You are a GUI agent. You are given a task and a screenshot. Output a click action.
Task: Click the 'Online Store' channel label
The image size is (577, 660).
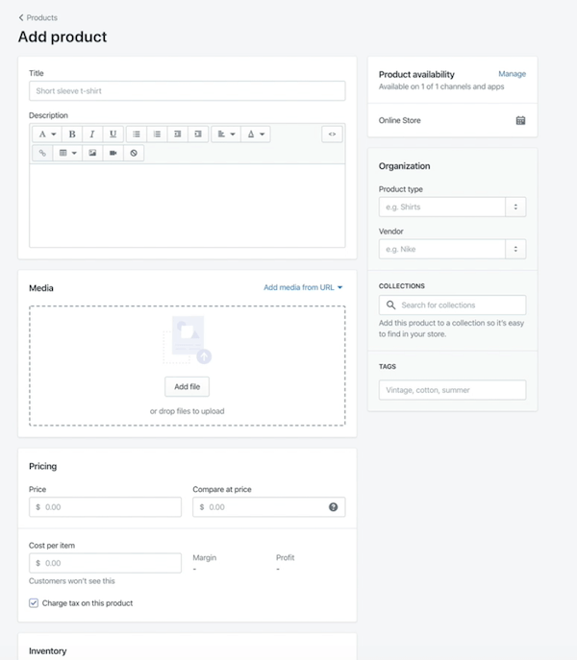(x=399, y=120)
